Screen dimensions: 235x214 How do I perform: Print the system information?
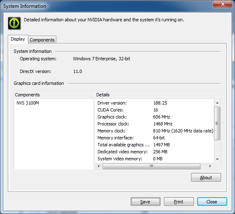click(179, 202)
